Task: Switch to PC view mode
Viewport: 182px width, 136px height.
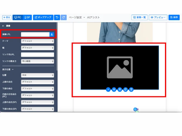Action: [18, 17]
